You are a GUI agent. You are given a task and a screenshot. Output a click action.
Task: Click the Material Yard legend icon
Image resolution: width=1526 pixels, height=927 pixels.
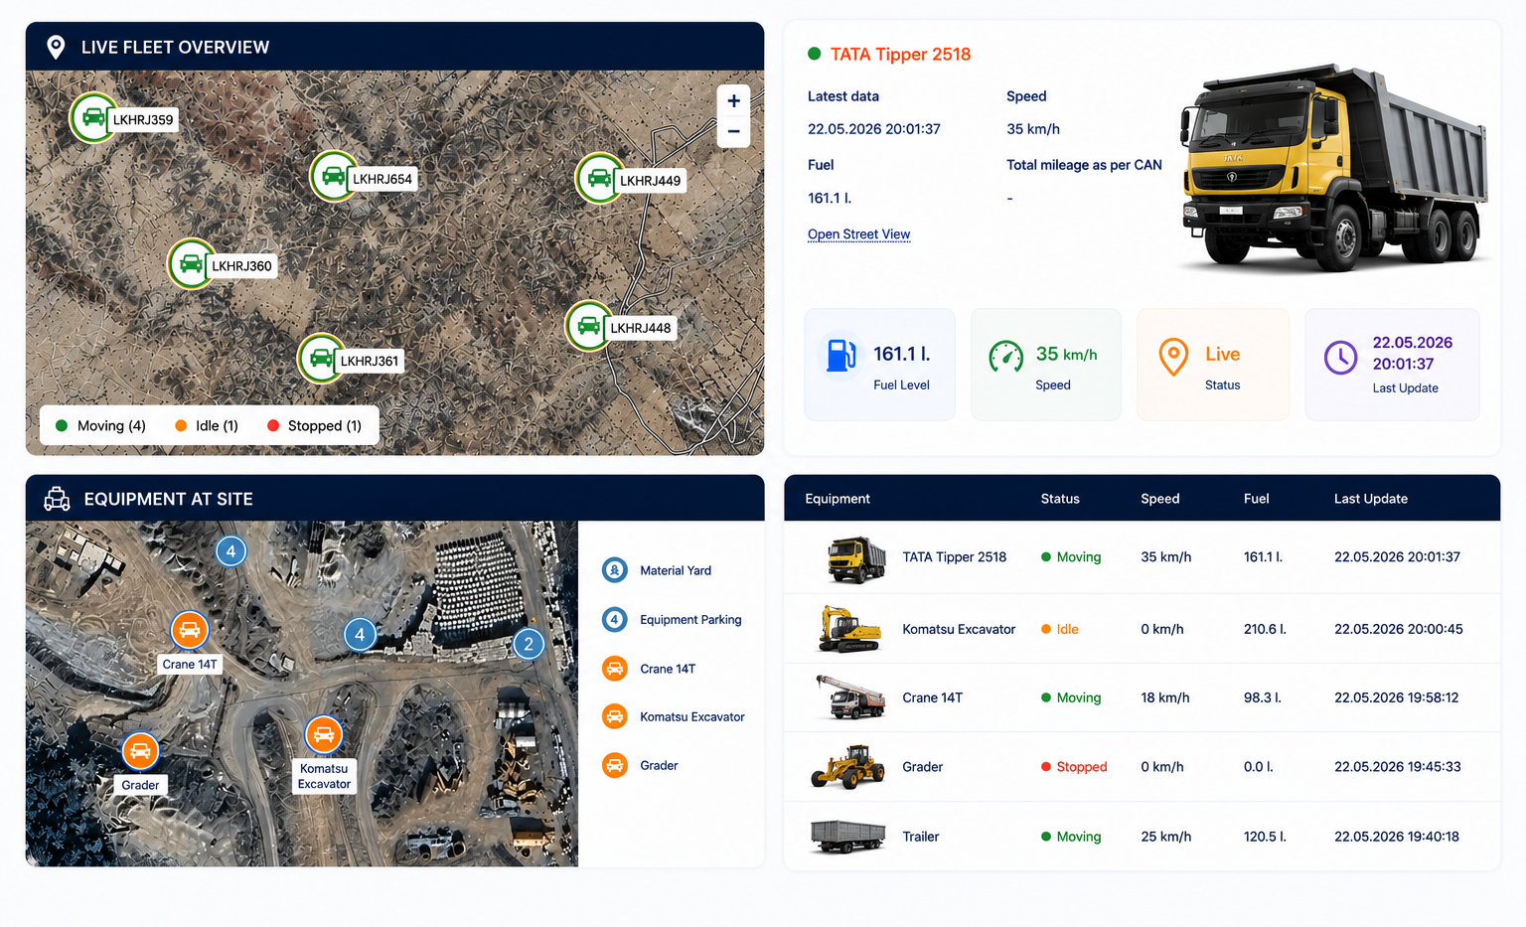pos(615,570)
